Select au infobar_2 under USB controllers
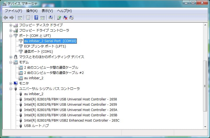The image size is (210, 138). pyautogui.click(x=34, y=94)
